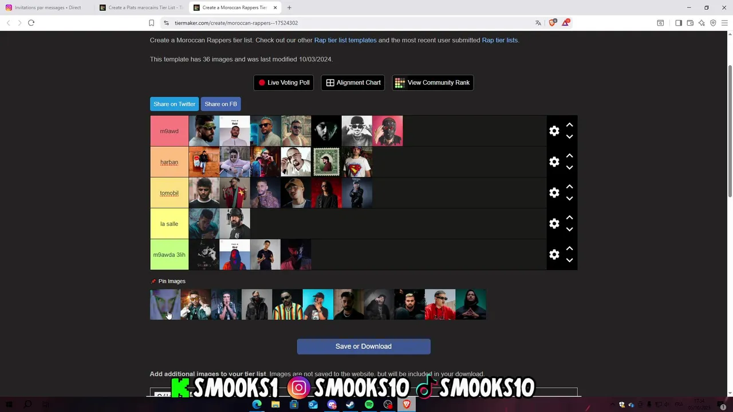Open the Rap tier lists link

(x=499, y=40)
